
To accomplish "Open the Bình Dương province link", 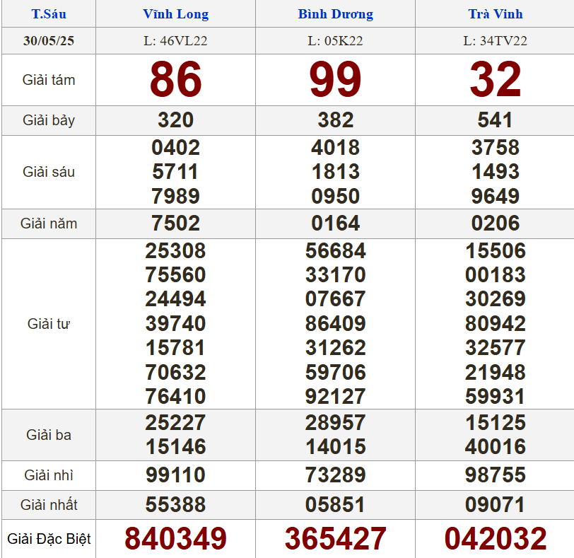I will [335, 14].
